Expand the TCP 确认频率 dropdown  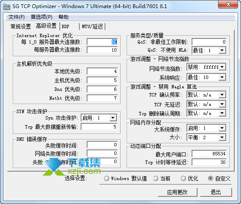click(222, 95)
